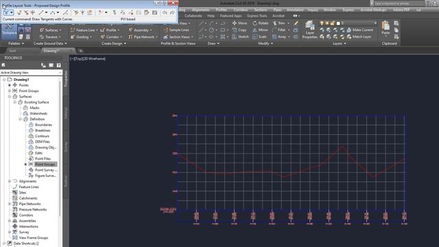Image resolution: width=439 pixels, height=247 pixels.
Task: Click the new drawing plus tab button
Action: [x=80, y=51]
